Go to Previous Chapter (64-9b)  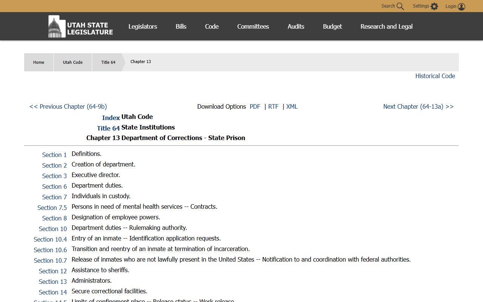pos(68,106)
